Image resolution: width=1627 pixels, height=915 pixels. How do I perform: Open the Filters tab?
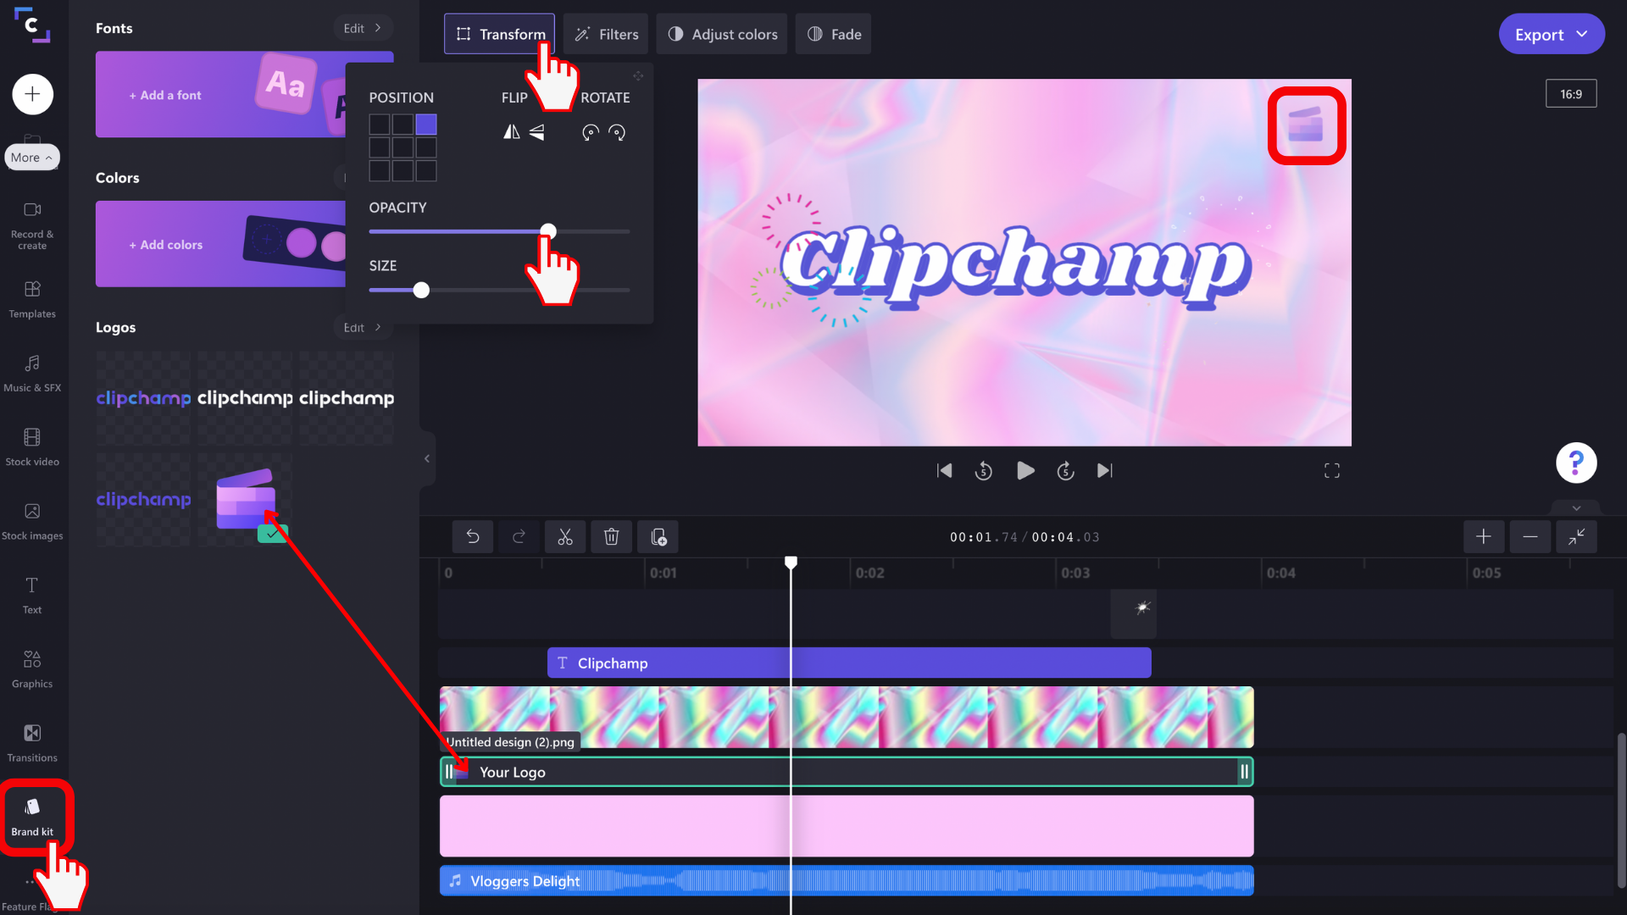pos(606,34)
